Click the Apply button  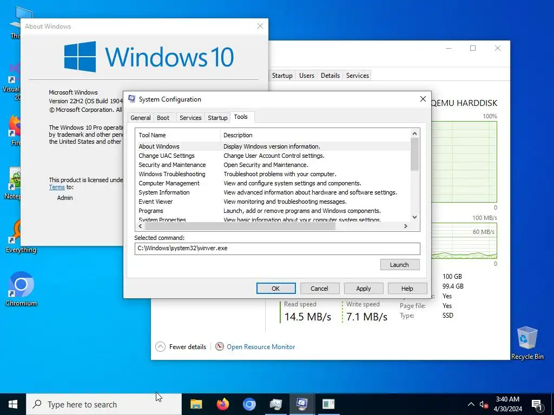coord(364,289)
